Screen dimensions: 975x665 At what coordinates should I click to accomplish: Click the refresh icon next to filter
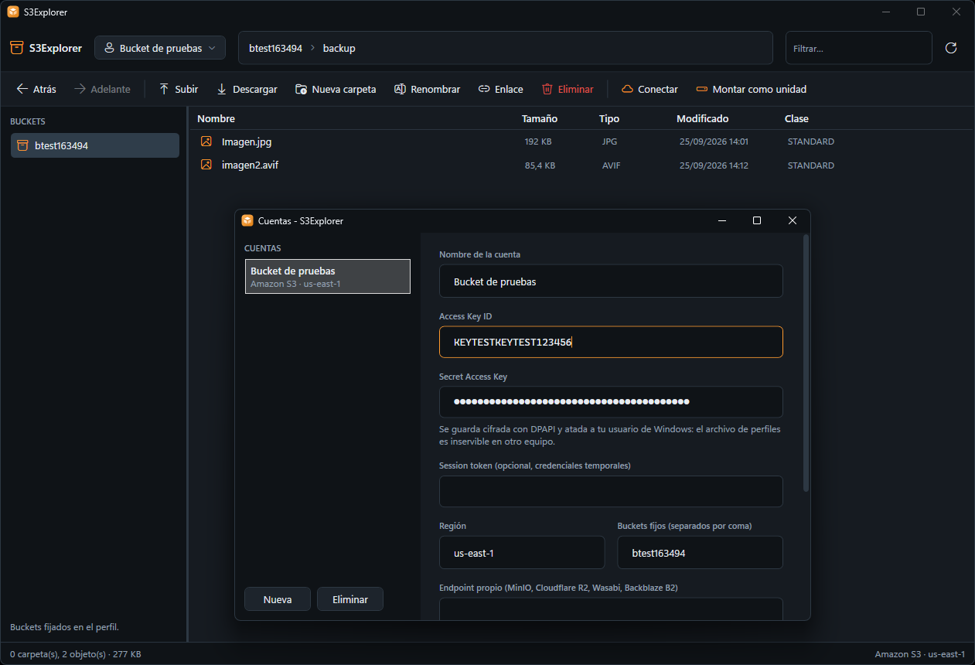point(951,48)
